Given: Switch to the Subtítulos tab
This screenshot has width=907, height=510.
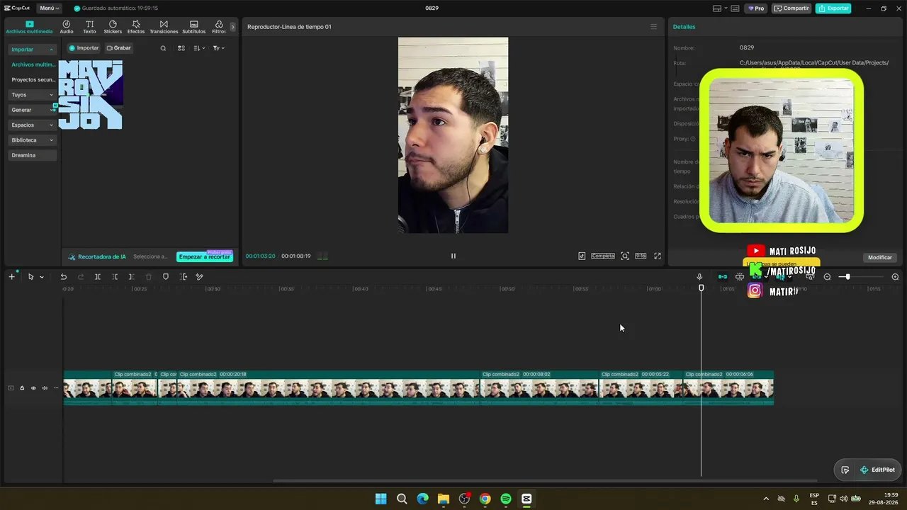Looking at the screenshot, I should coord(193,27).
